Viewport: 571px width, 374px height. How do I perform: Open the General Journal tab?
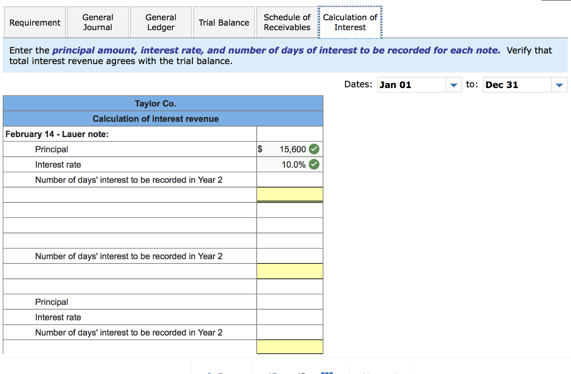[98, 22]
